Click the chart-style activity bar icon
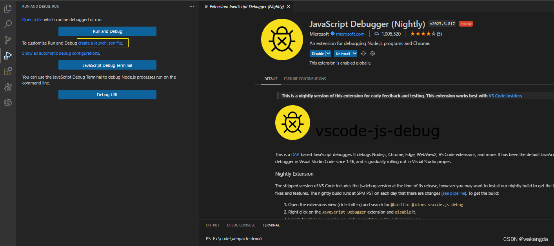This screenshot has width=554, height=246. click(7, 87)
